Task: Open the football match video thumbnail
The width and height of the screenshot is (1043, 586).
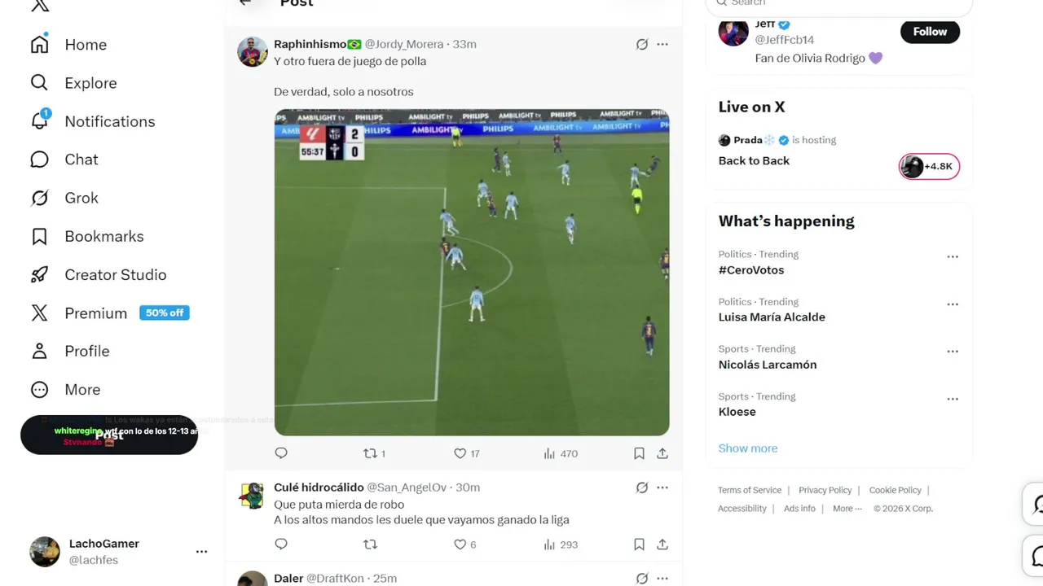Action: click(x=472, y=272)
